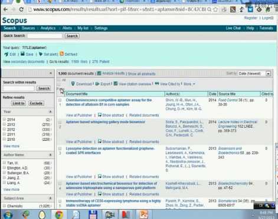Screen dimensions: 278x219
Task: Check the 2014 year filter
Action: (4, 120)
